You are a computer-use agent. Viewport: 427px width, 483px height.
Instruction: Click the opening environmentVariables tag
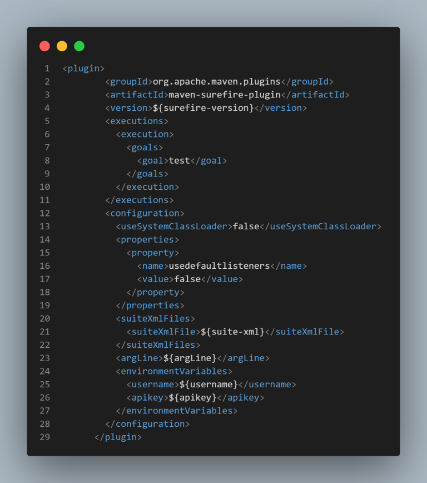coord(174,371)
